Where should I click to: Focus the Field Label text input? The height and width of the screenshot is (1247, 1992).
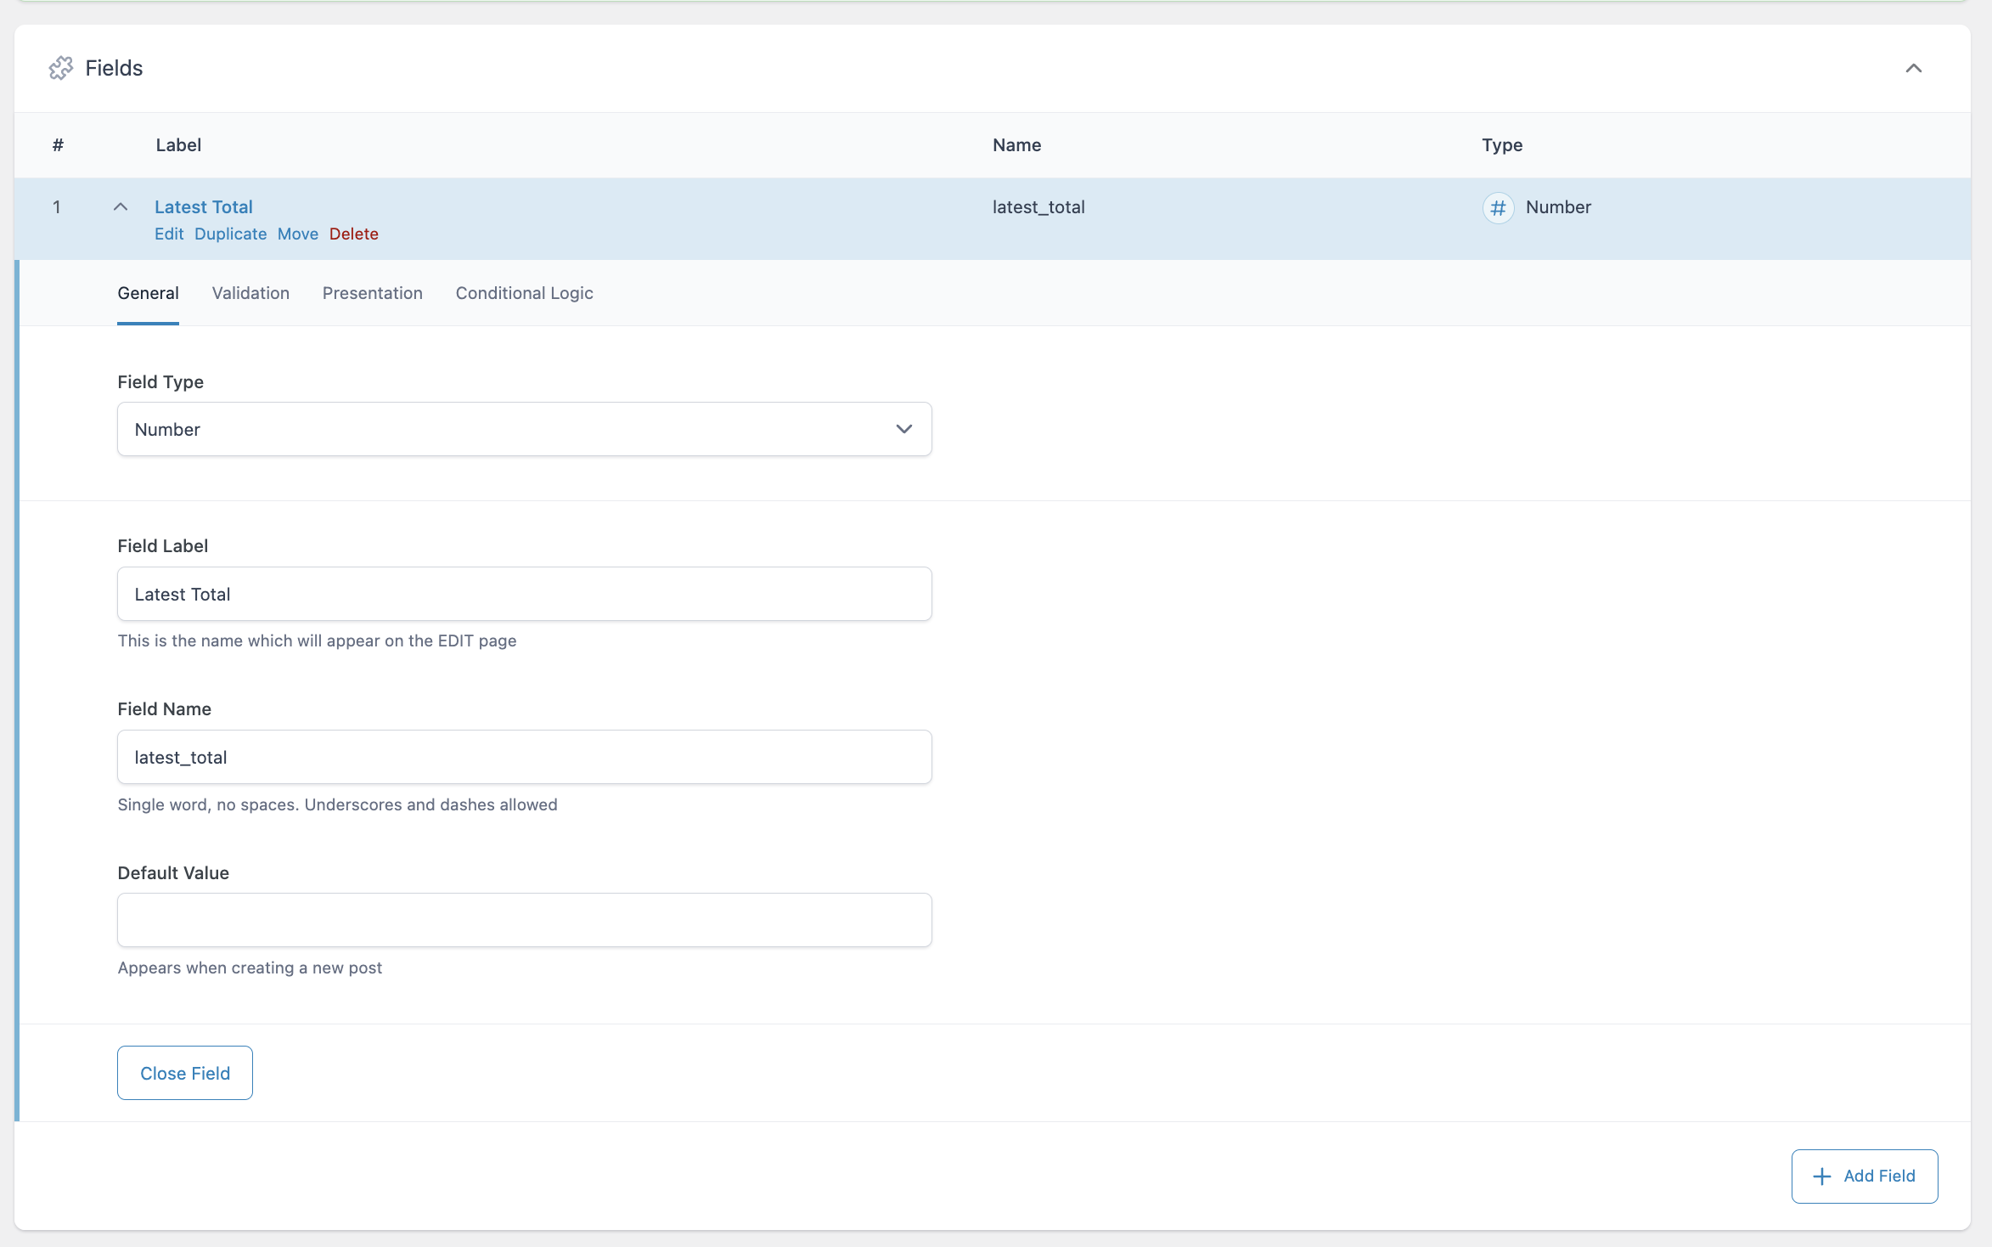[x=524, y=594]
